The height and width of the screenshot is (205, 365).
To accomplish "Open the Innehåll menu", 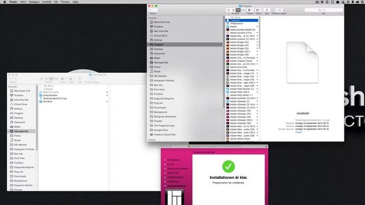I will tap(47, 2).
